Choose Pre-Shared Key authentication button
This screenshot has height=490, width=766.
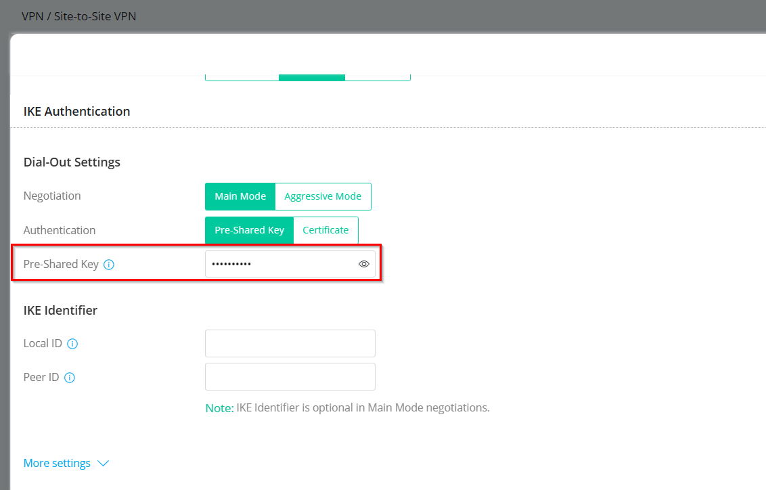249,230
